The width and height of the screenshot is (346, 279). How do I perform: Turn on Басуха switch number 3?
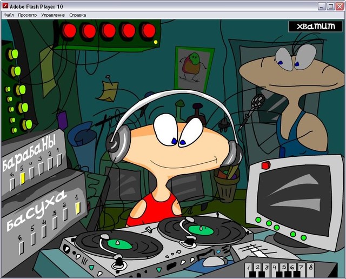click(54, 223)
